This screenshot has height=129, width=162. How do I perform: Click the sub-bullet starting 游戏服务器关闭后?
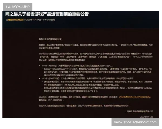pyautogui.click(x=98, y=83)
